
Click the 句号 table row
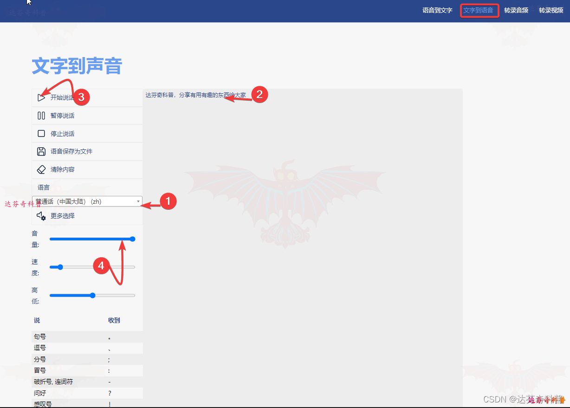87,337
